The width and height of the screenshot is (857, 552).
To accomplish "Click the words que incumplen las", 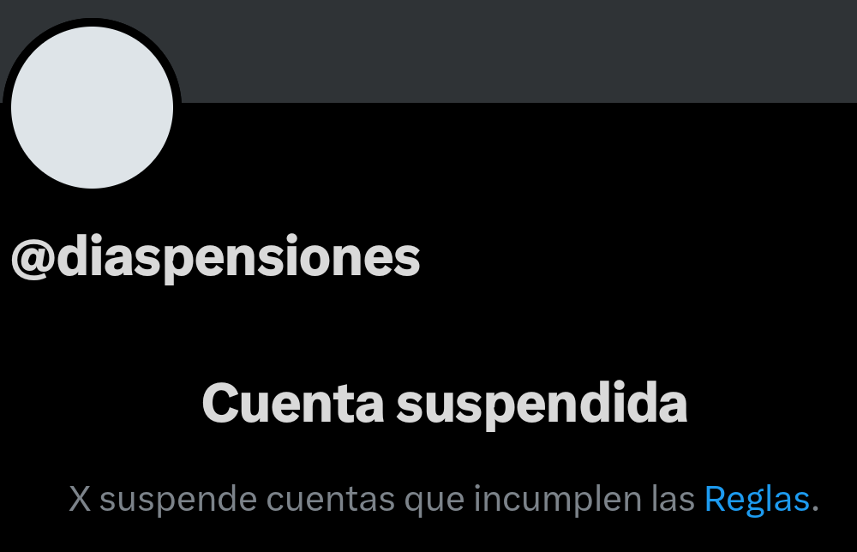I will 549,500.
